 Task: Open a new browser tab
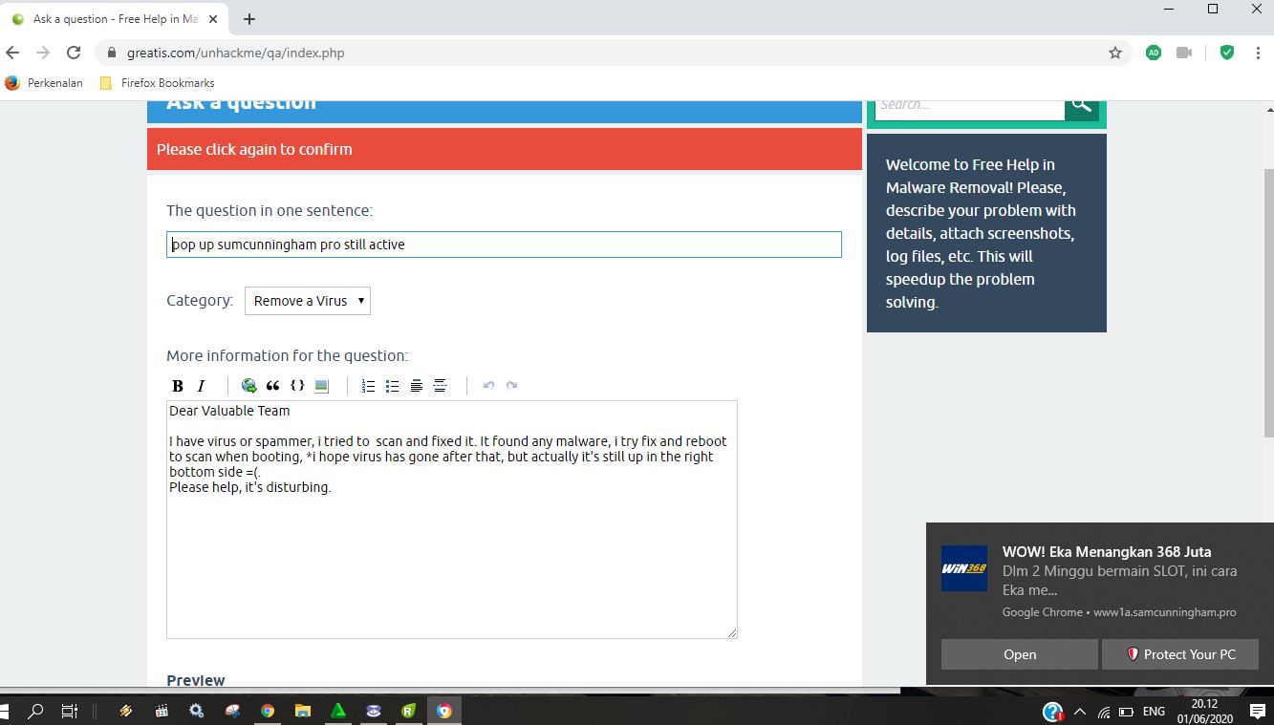point(249,19)
